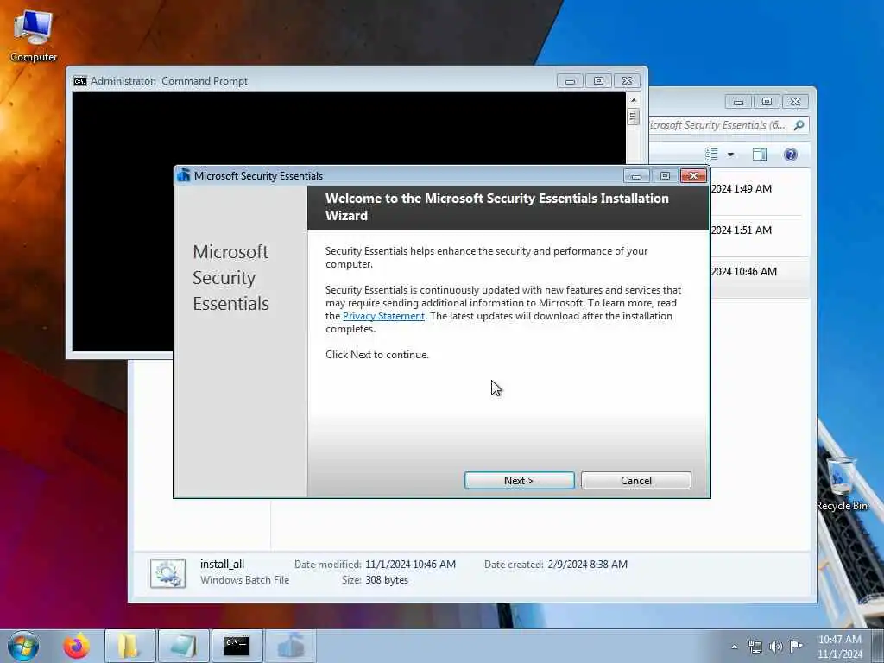This screenshot has height=663, width=884.
Task: Click the Explorer change view icon
Action: (711, 155)
